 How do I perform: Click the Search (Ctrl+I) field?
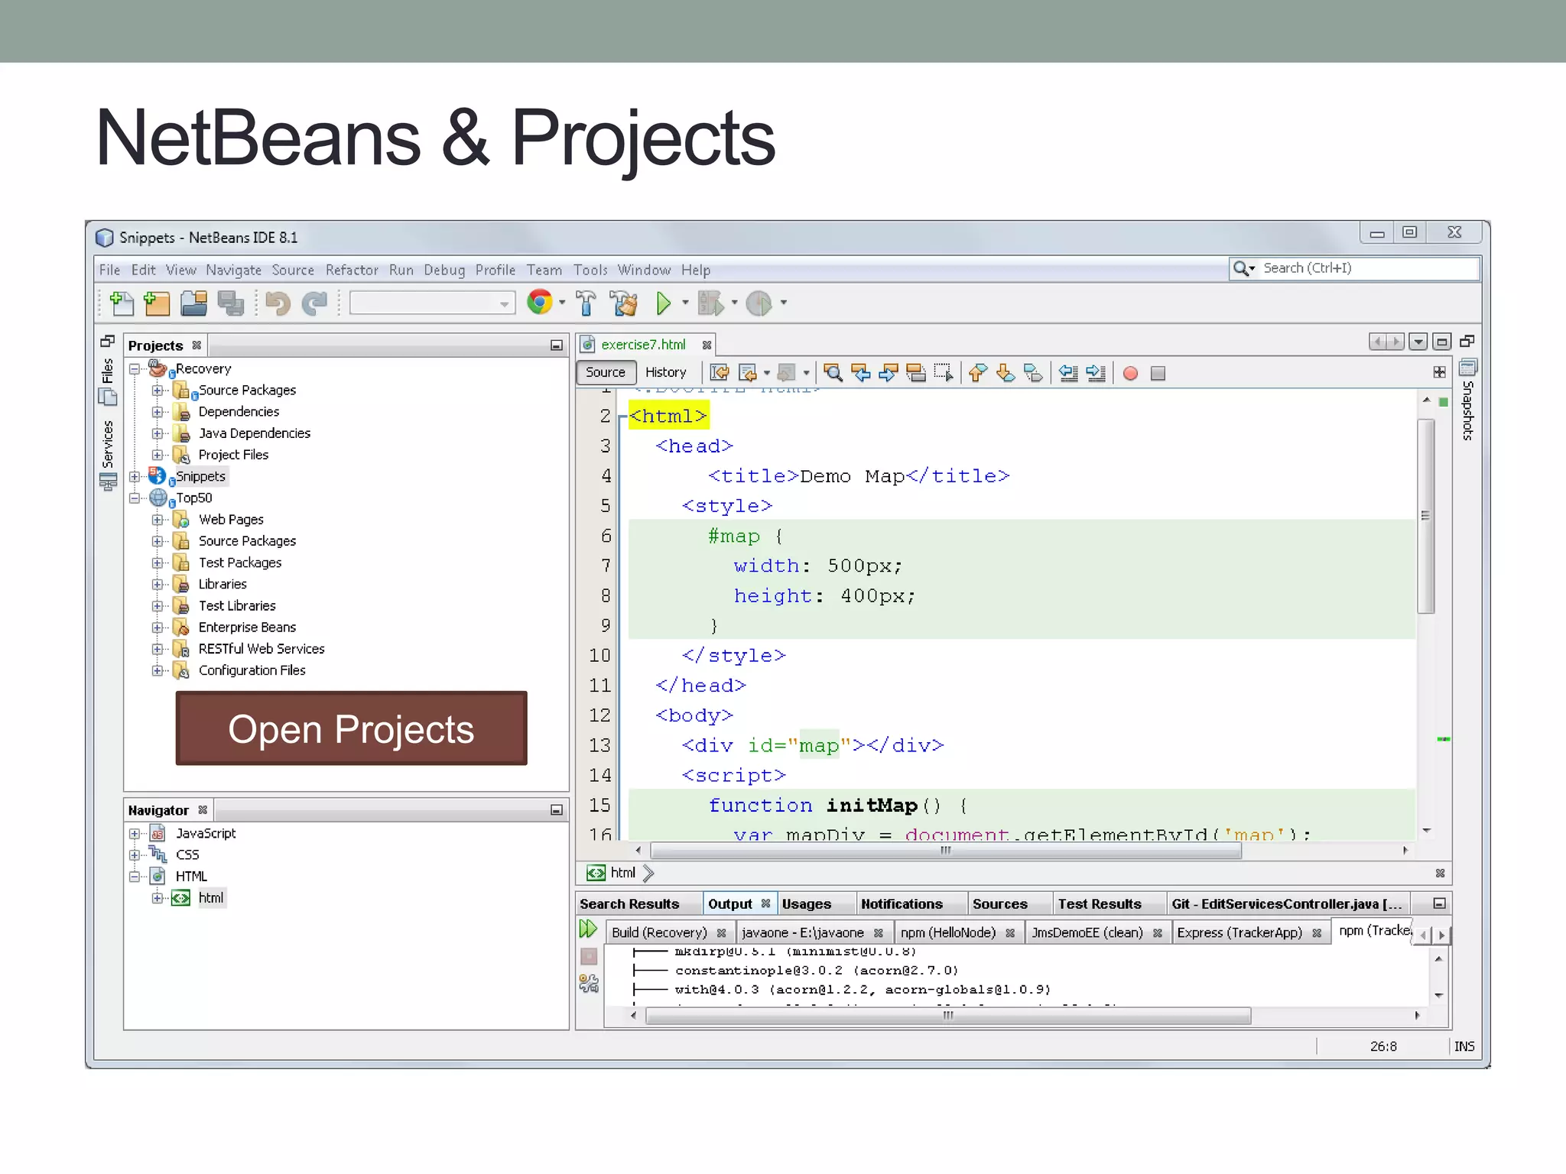(1354, 268)
